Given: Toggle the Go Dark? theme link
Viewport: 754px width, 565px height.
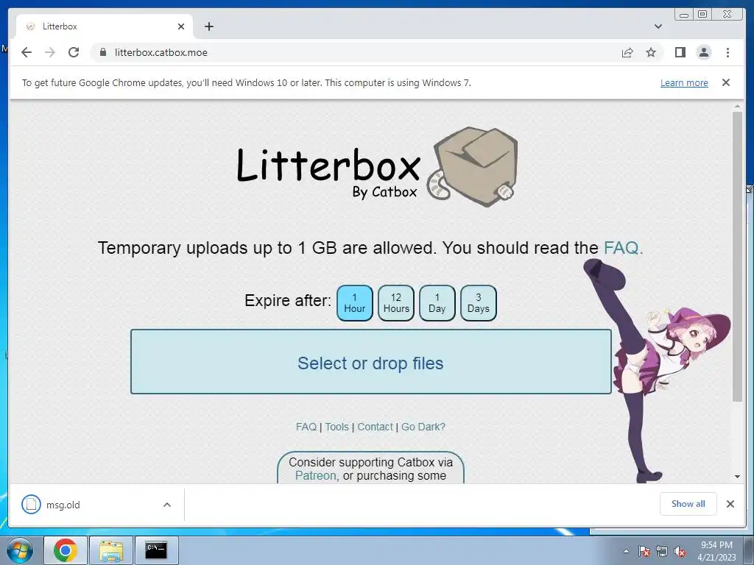Looking at the screenshot, I should coord(423,427).
